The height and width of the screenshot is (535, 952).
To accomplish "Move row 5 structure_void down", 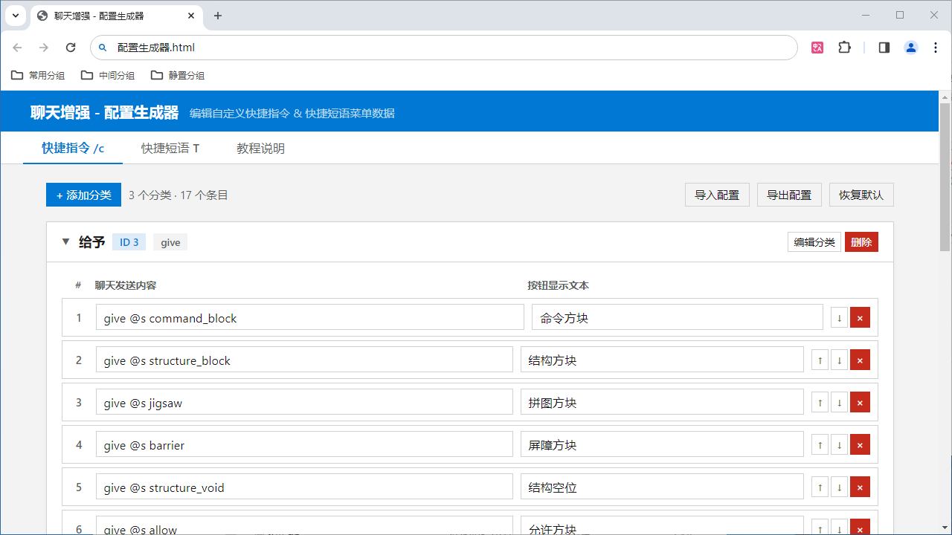I will [x=839, y=487].
